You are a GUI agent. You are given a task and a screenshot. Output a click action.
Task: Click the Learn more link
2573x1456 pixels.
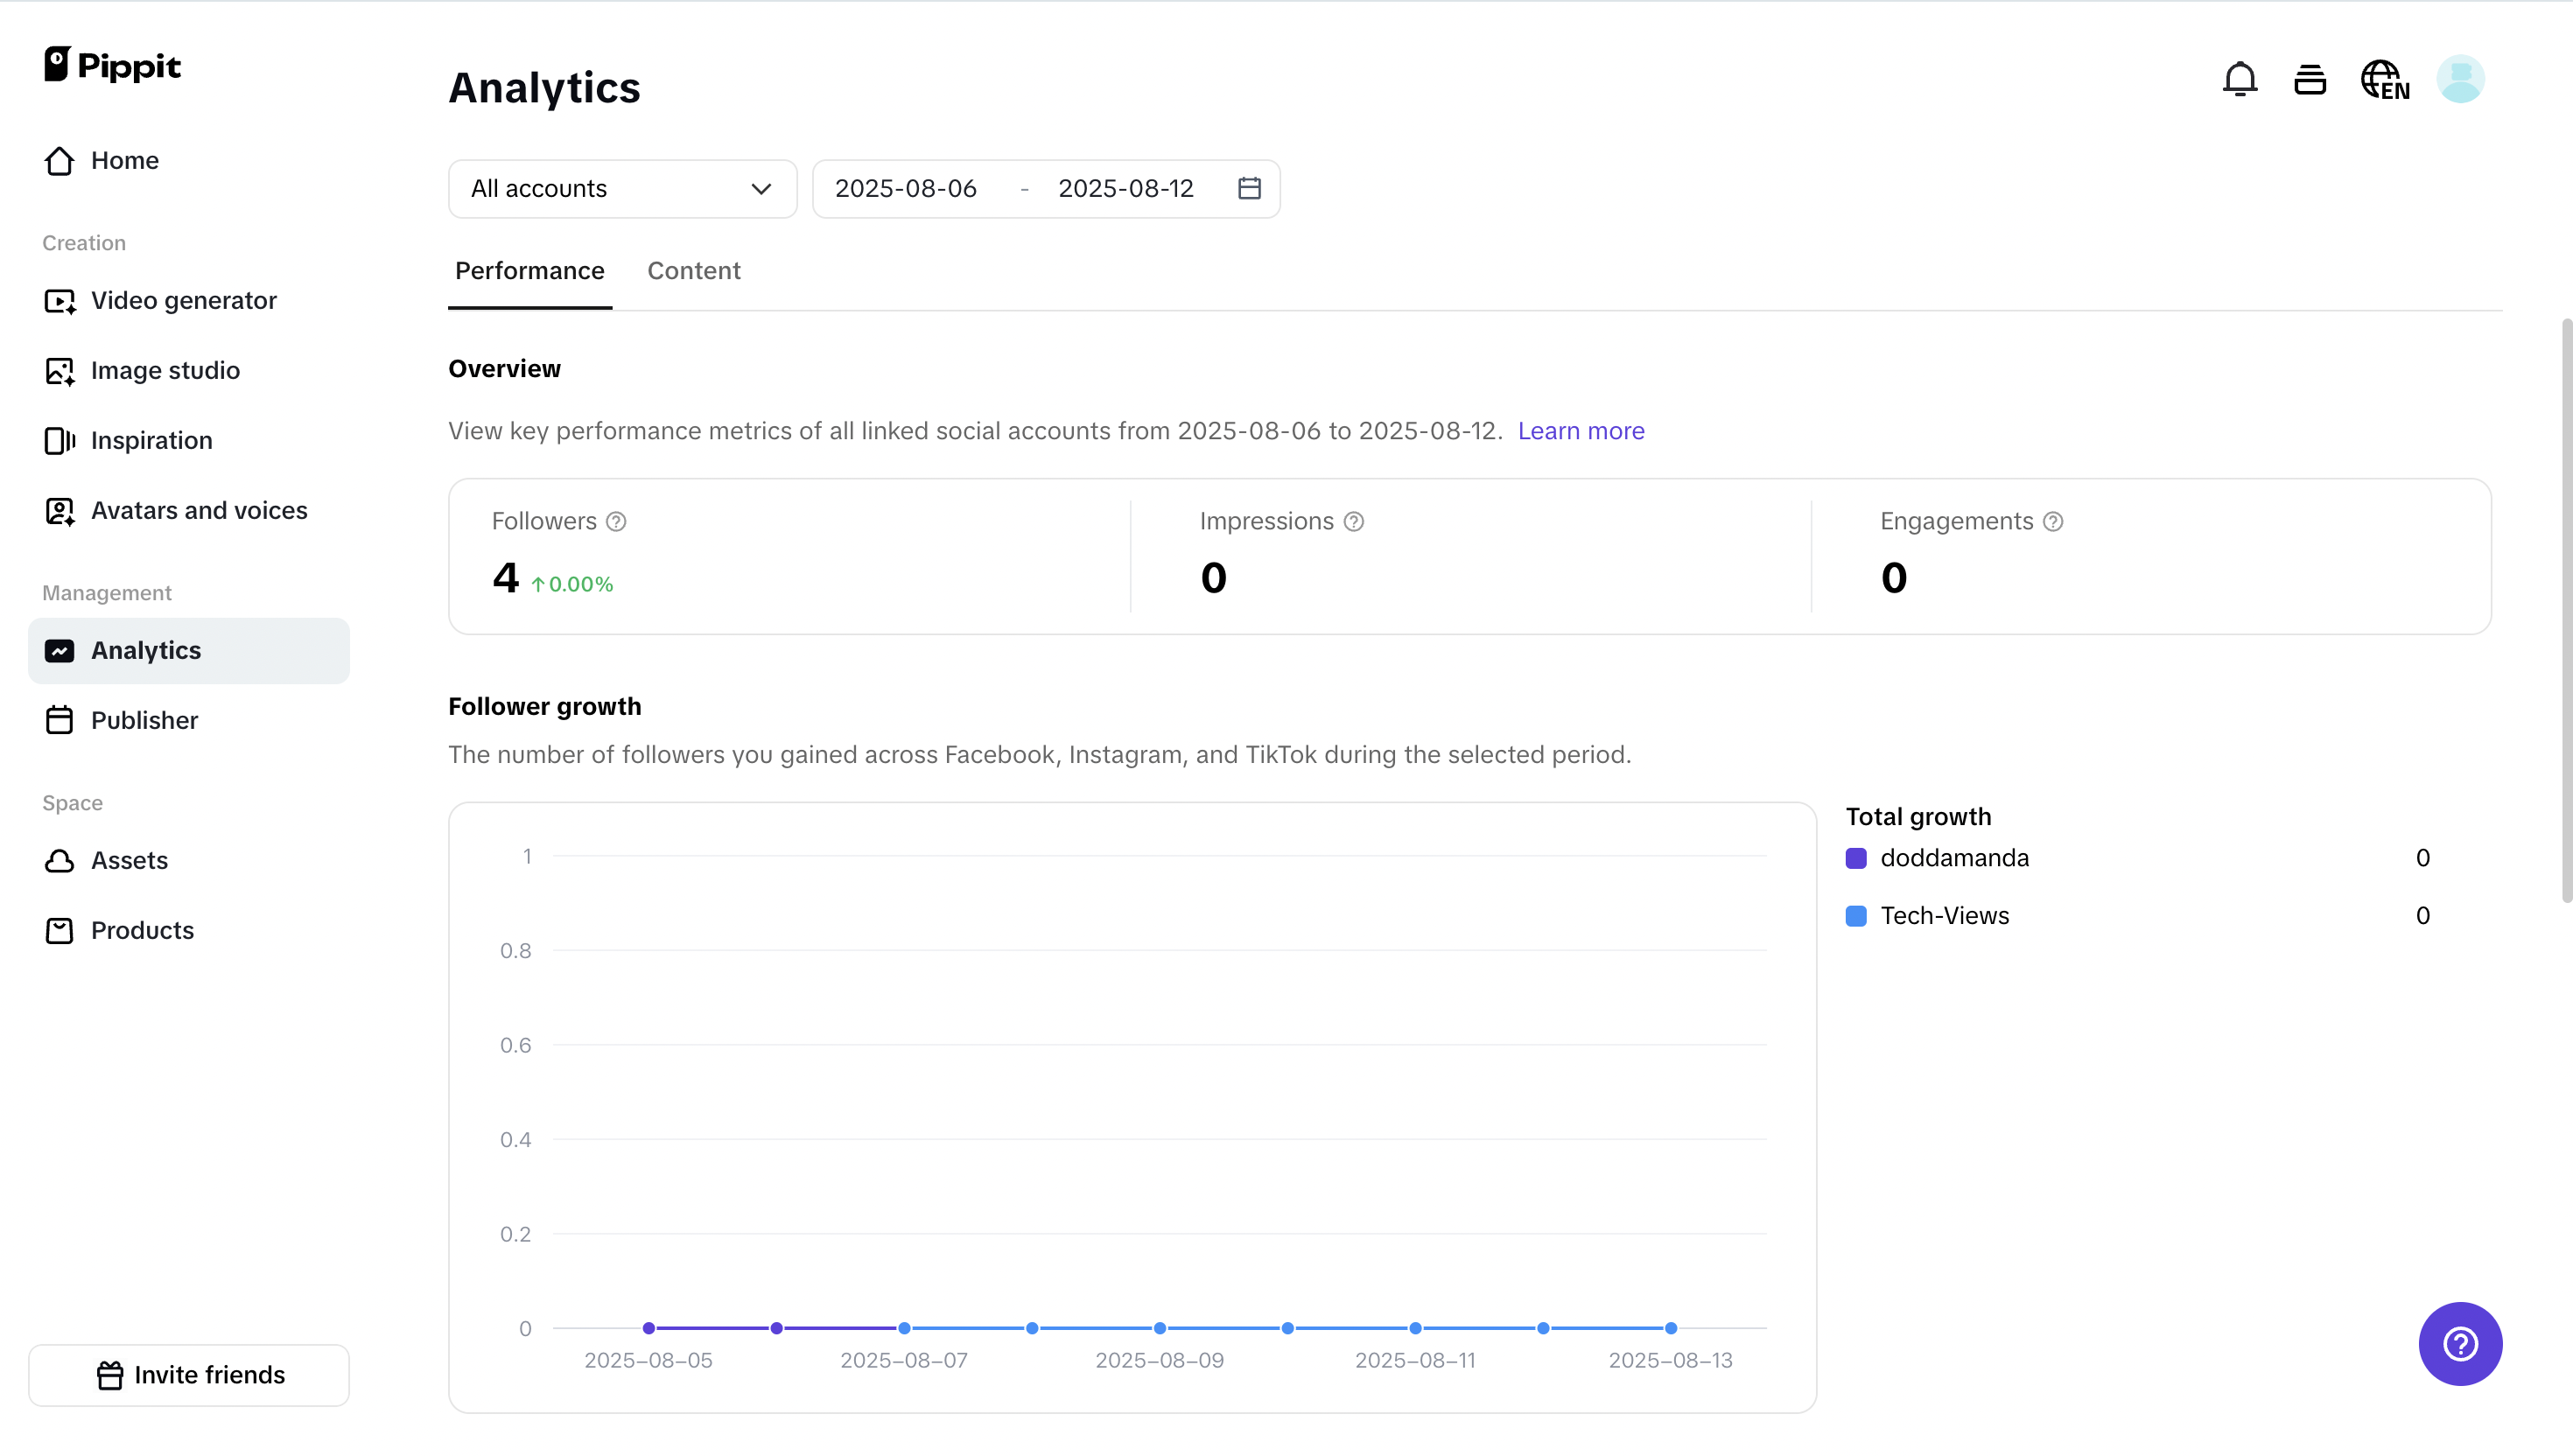coord(1581,431)
